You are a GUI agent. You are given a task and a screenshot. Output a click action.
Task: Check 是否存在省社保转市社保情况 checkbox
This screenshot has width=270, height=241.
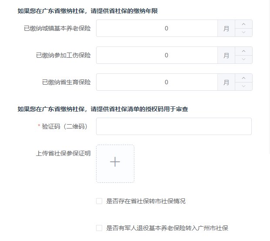tap(99, 201)
